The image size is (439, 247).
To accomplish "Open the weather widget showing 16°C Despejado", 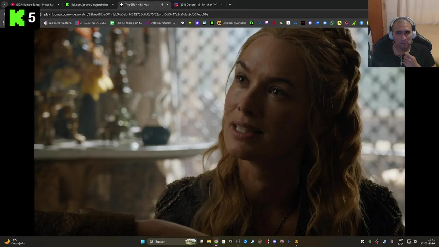I will click(x=14, y=242).
